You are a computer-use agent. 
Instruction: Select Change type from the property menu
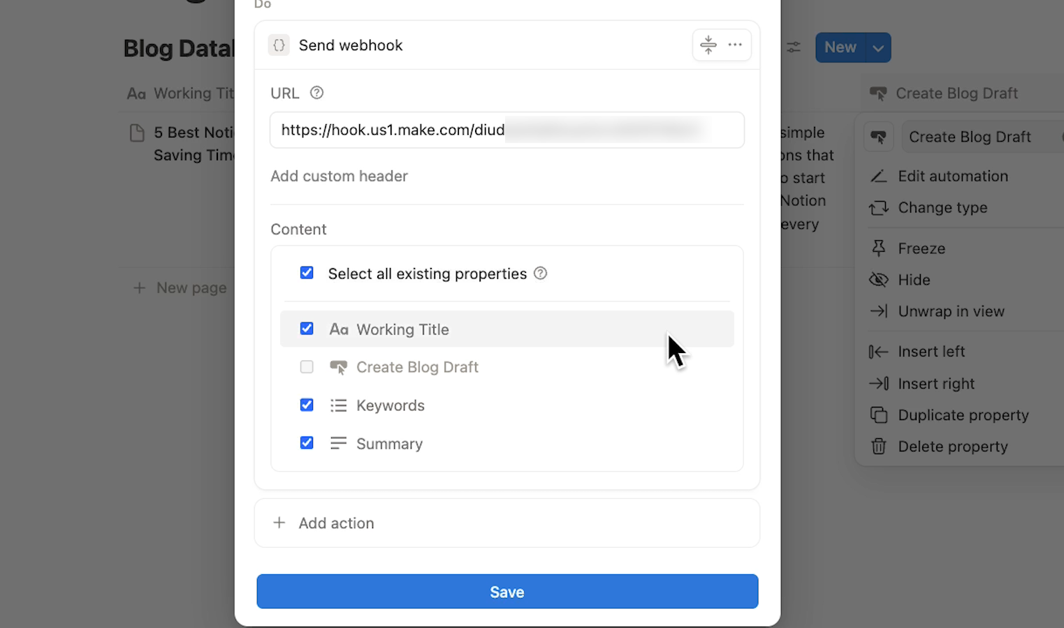942,207
